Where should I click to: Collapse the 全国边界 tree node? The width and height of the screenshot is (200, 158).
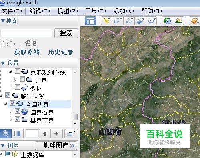(6, 104)
